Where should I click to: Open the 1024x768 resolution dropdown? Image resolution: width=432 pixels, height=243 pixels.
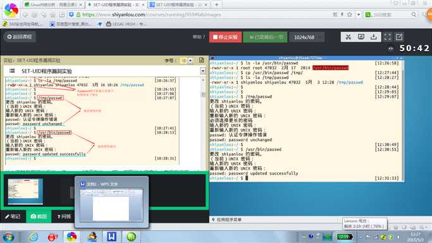[x=307, y=37]
